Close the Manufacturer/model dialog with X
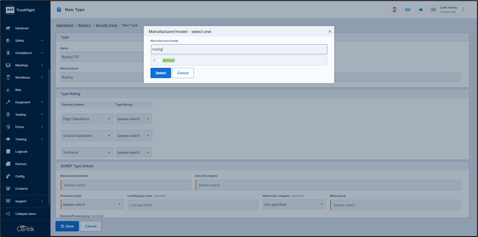 click(330, 32)
